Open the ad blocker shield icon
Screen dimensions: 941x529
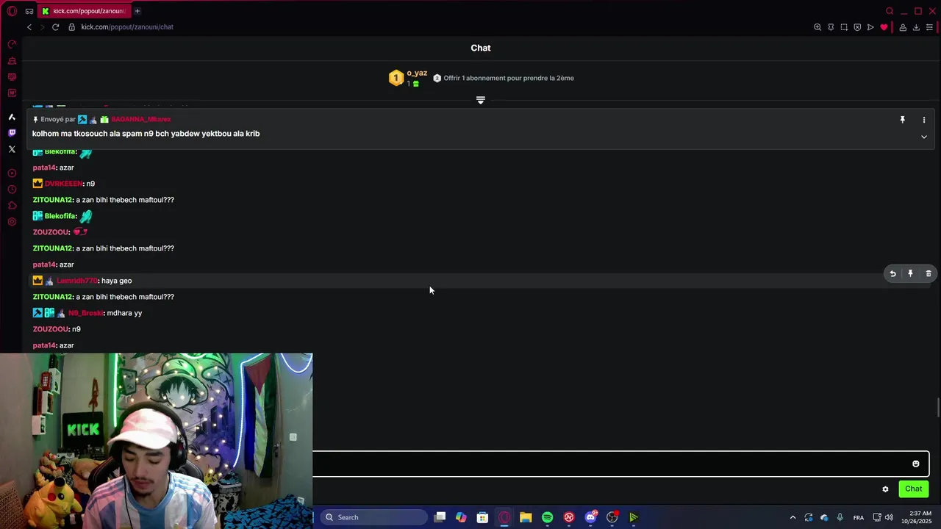pos(857,27)
